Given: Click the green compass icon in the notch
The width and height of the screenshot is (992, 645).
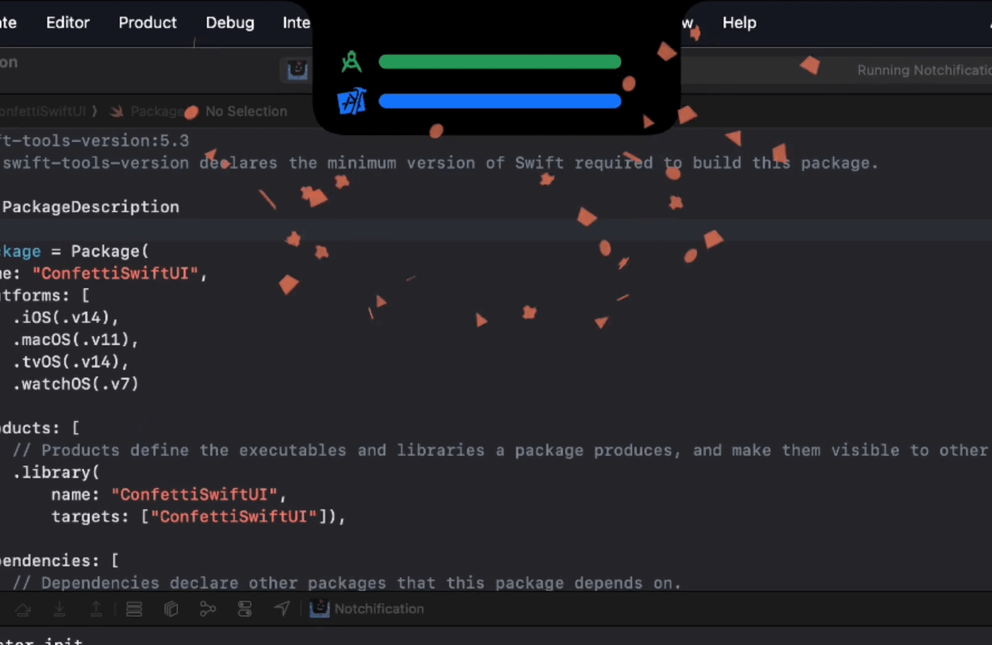Looking at the screenshot, I should (x=352, y=62).
